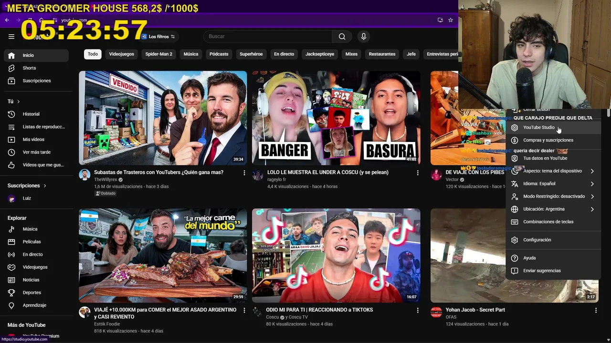Expand Aspecto: tema del dispositivo submenu
Screen dimensions: 611x343
coord(553,171)
